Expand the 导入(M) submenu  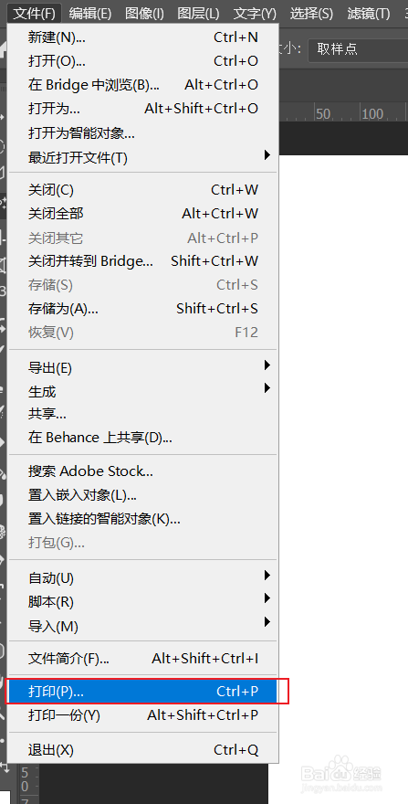(142, 625)
